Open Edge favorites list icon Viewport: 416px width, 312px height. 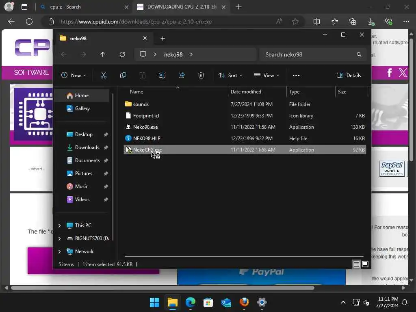(x=335, y=22)
